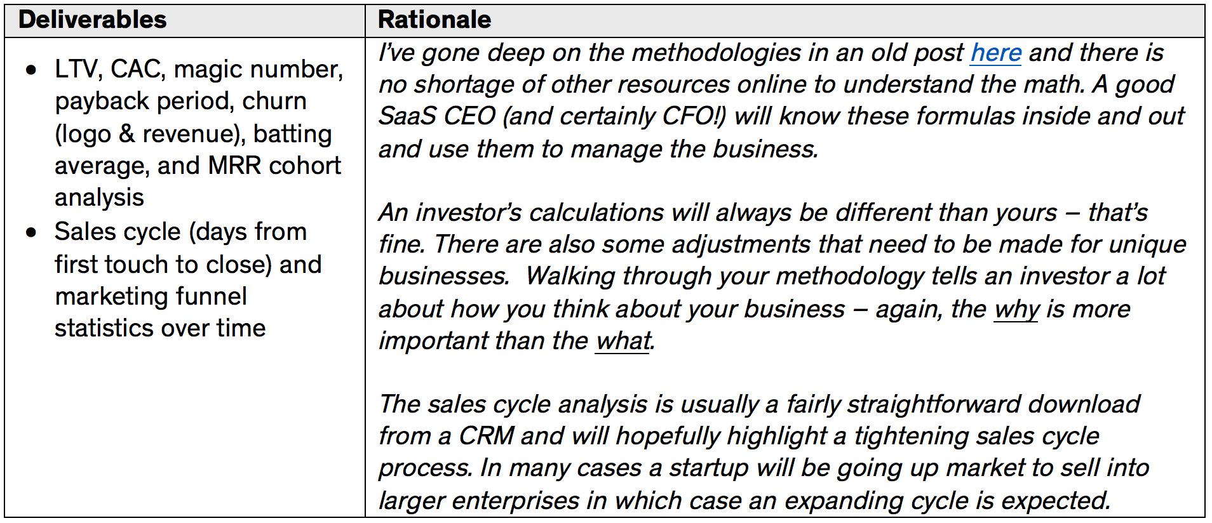Screen dimensions: 1212x523
Task: Click the underlined word "why"
Action: (1016, 309)
